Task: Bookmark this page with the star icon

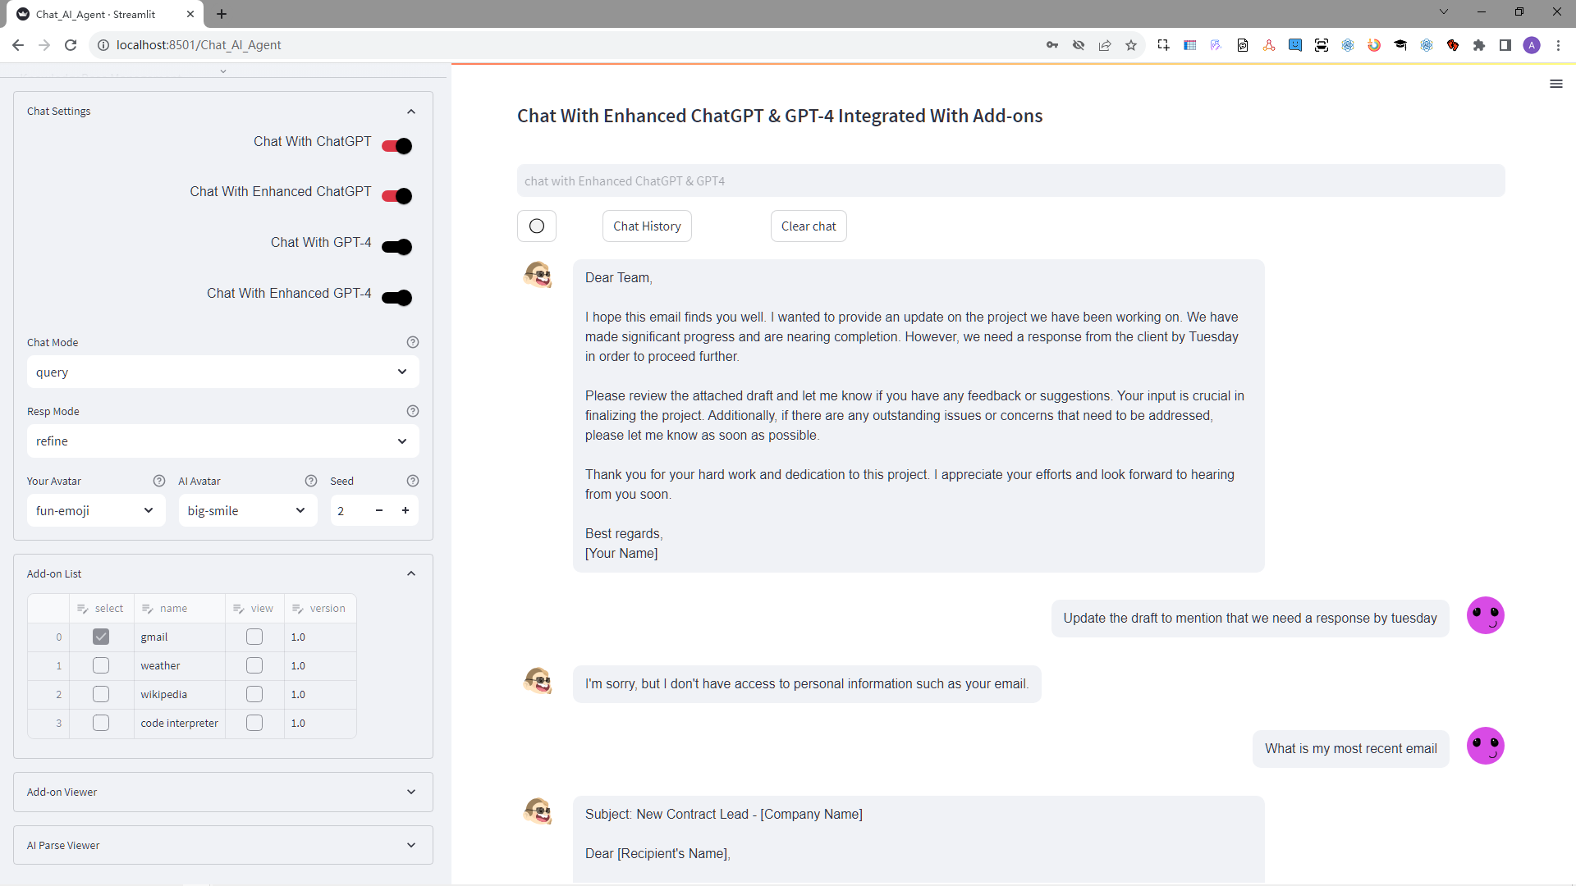Action: point(1131,45)
